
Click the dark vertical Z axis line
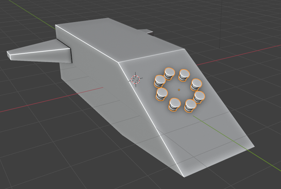221,24
